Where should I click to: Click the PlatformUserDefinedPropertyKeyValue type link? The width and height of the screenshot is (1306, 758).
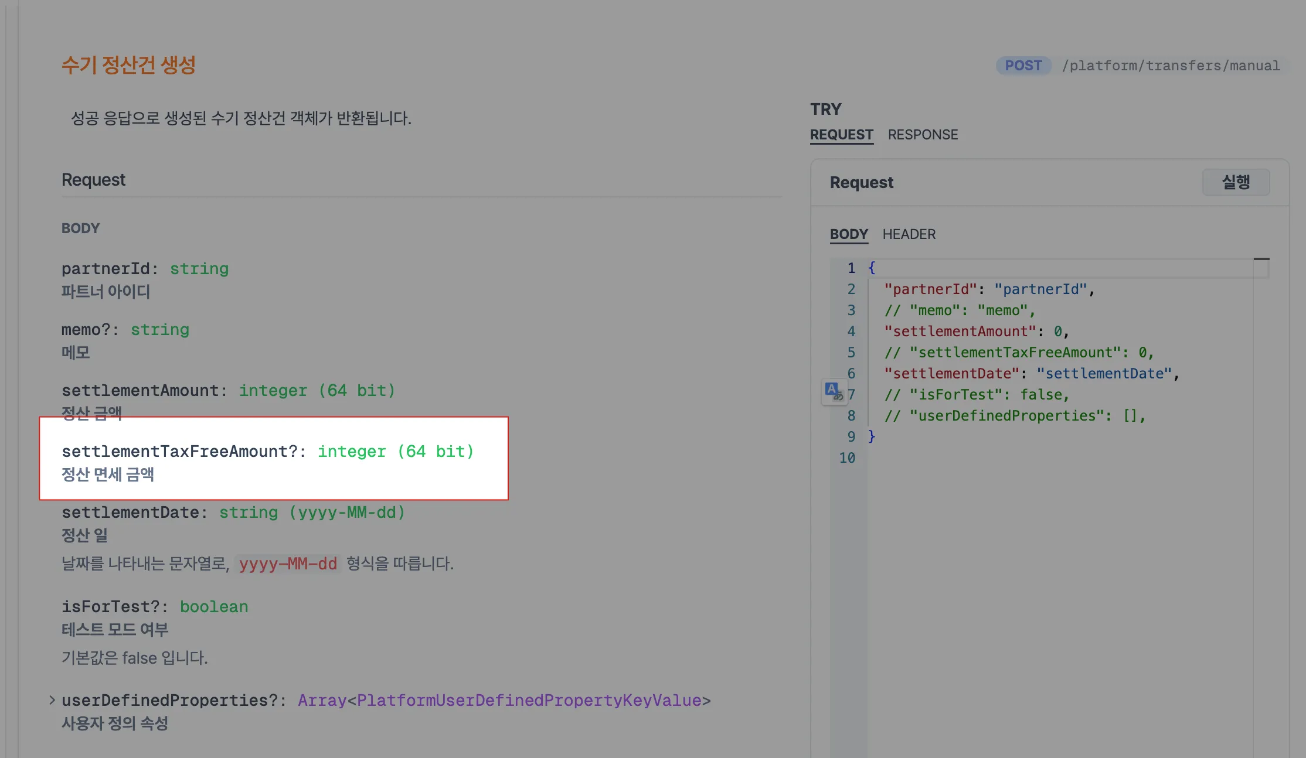click(529, 701)
